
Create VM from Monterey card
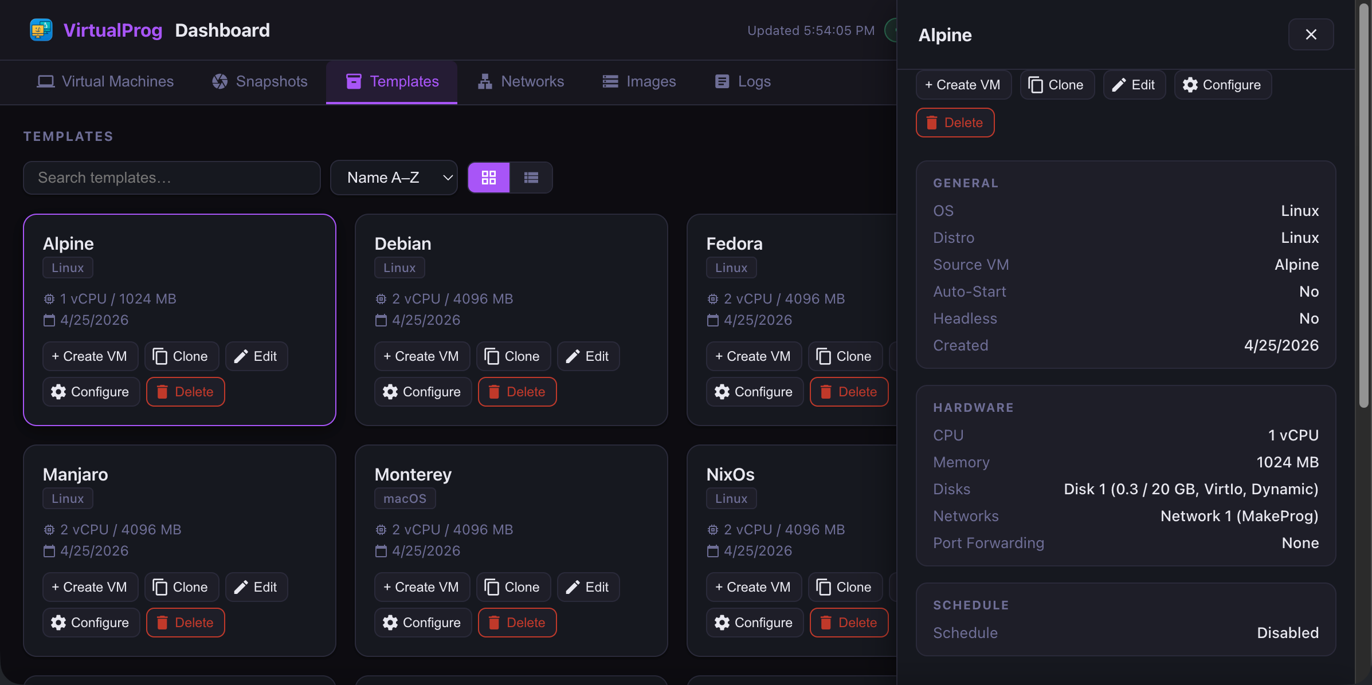tap(422, 587)
